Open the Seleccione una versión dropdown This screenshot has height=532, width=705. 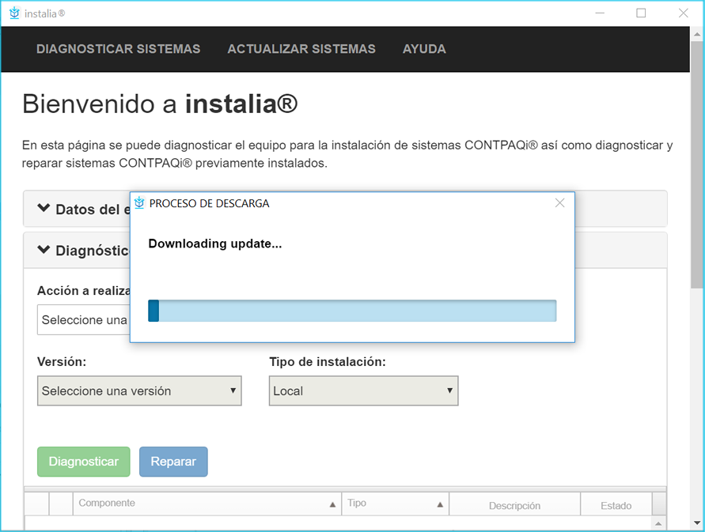(x=139, y=391)
